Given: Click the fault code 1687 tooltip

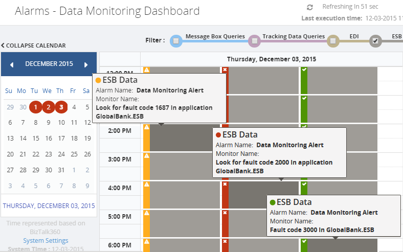Looking at the screenshot, I should click(160, 98).
